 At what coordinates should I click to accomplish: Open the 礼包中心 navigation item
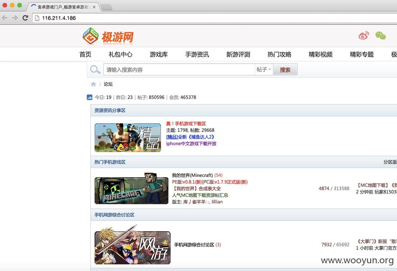[x=120, y=54]
